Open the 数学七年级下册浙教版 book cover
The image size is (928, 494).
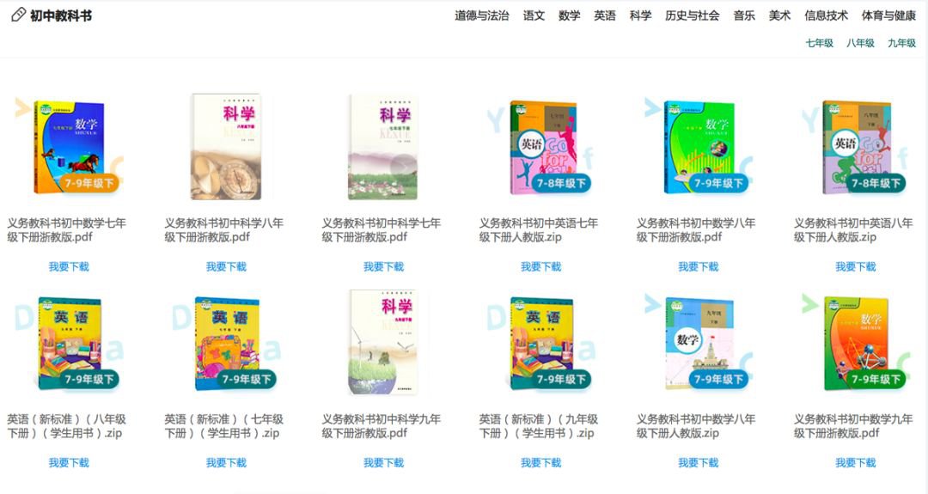click(69, 147)
